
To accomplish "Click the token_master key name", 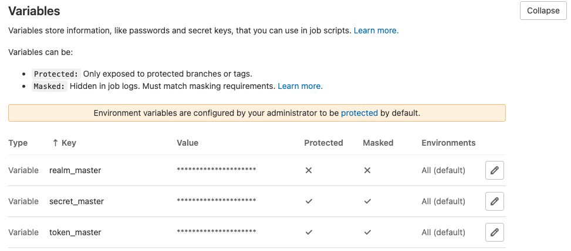I will [75, 232].
